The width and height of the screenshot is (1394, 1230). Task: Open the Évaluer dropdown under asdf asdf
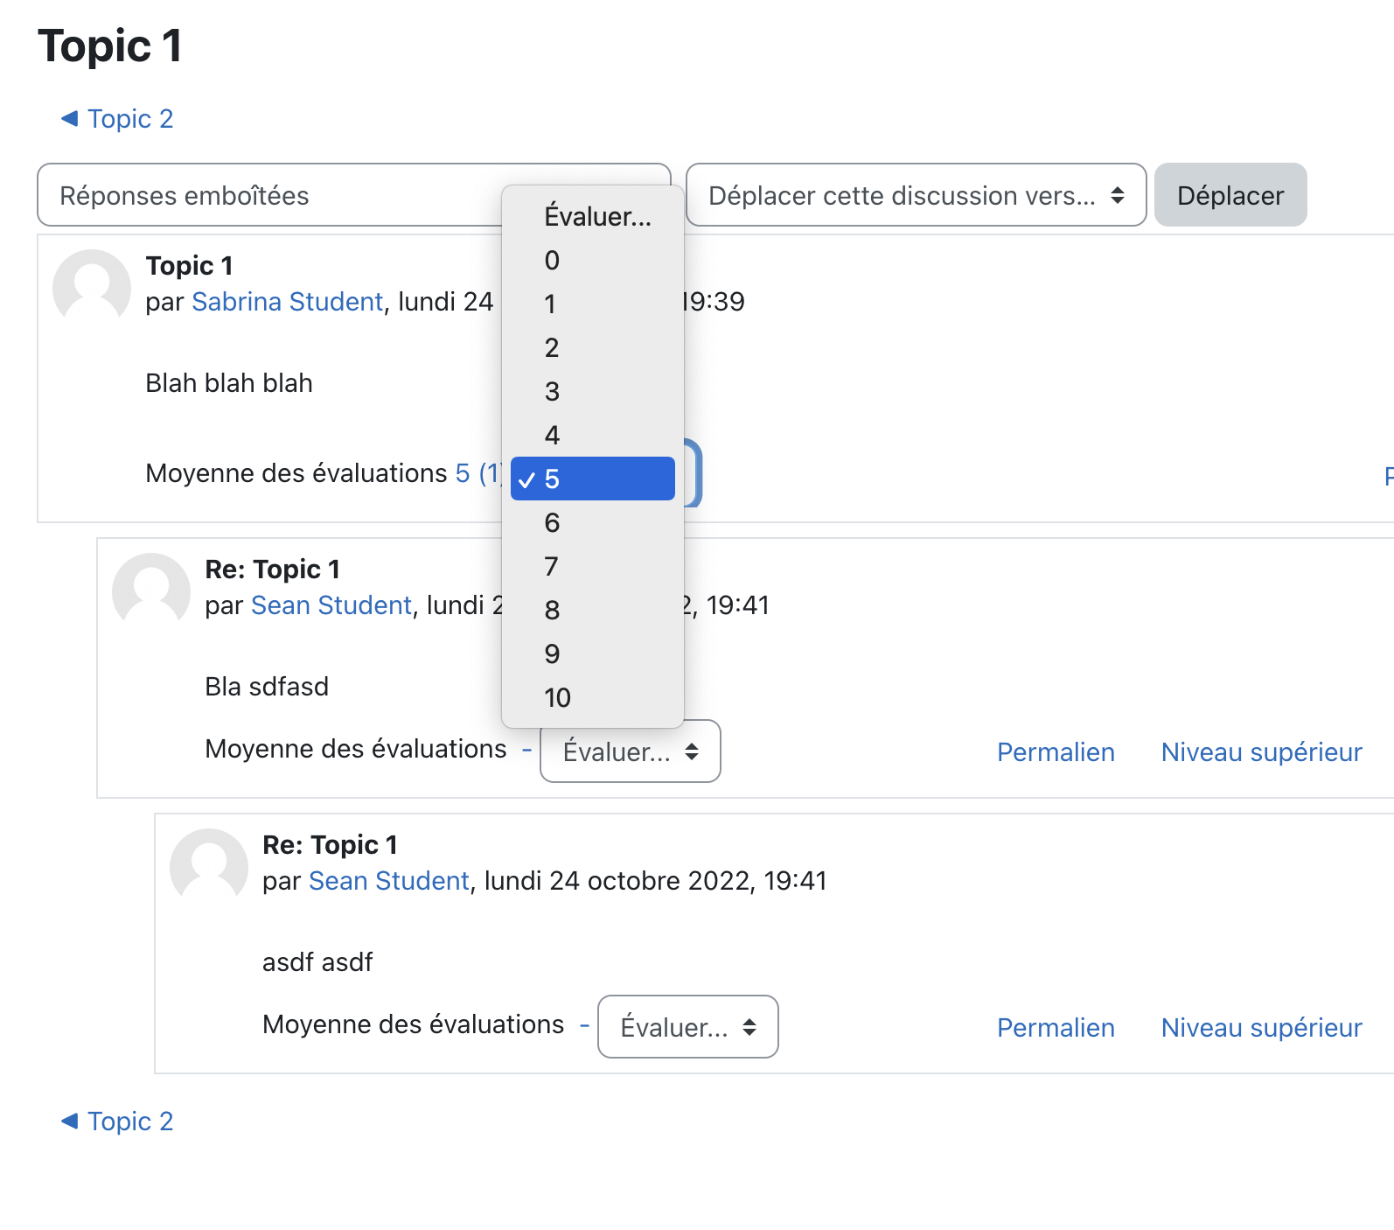687,1027
